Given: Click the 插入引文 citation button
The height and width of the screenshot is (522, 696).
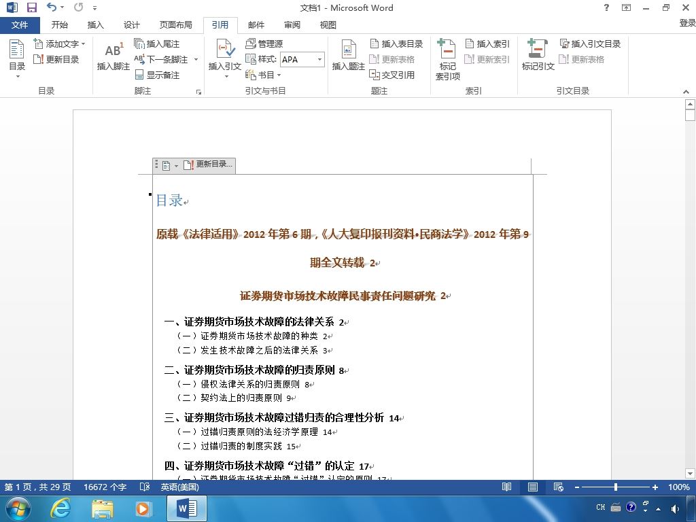Looking at the screenshot, I should pos(224,58).
